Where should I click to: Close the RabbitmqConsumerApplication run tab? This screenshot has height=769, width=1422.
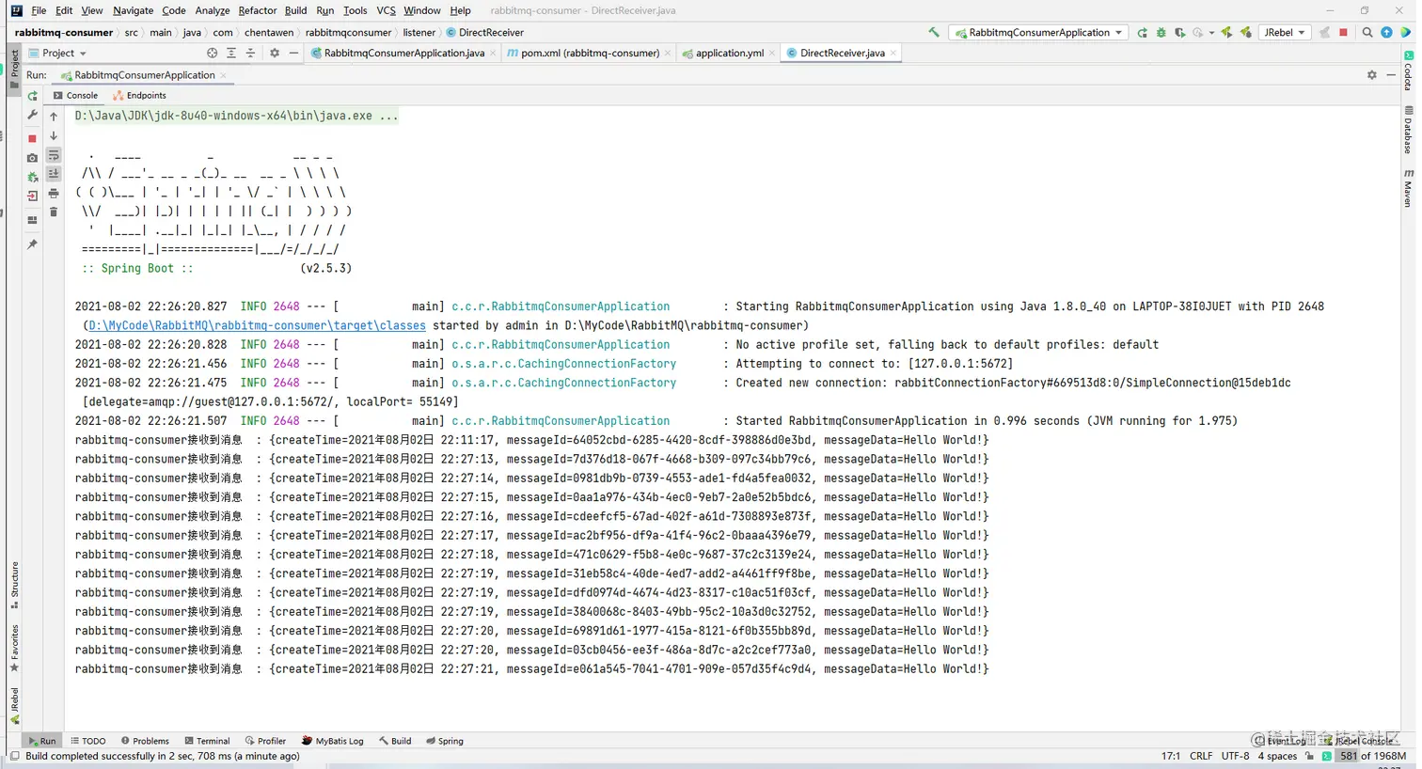point(224,75)
